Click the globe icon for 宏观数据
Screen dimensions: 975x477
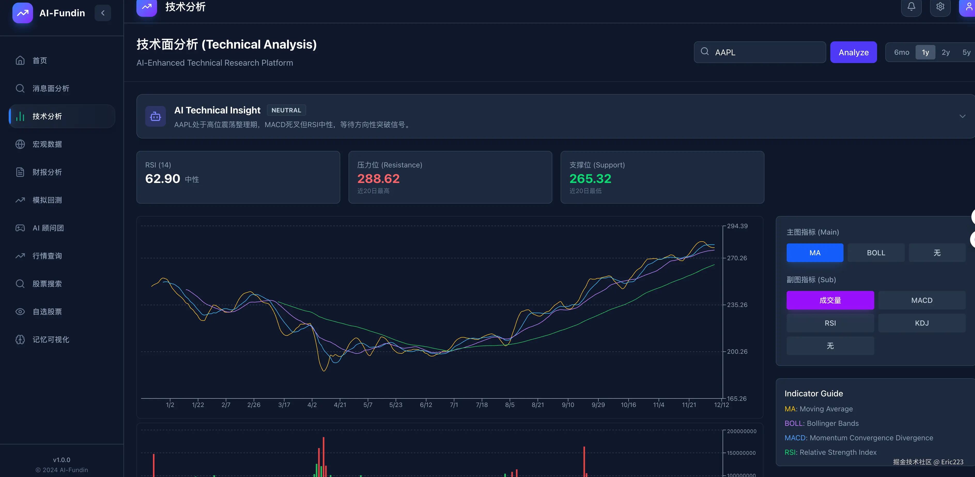[20, 144]
